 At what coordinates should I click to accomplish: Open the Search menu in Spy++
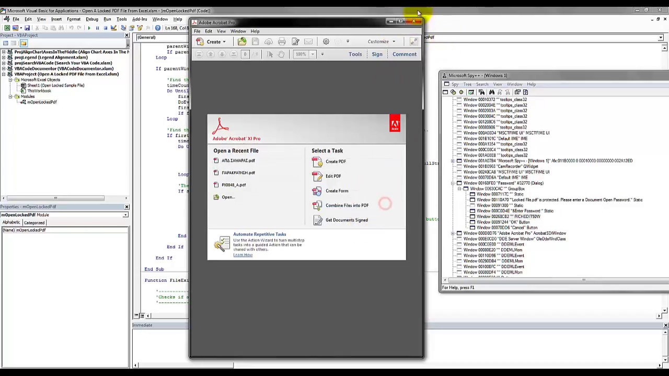[x=482, y=84]
